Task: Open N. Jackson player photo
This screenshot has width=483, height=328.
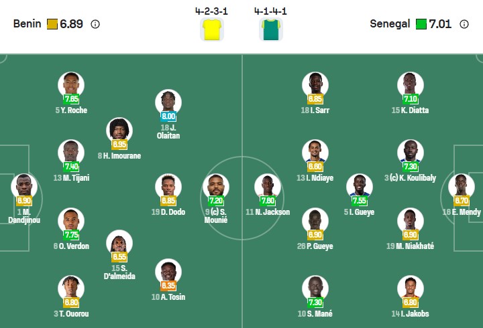Action: point(268,185)
